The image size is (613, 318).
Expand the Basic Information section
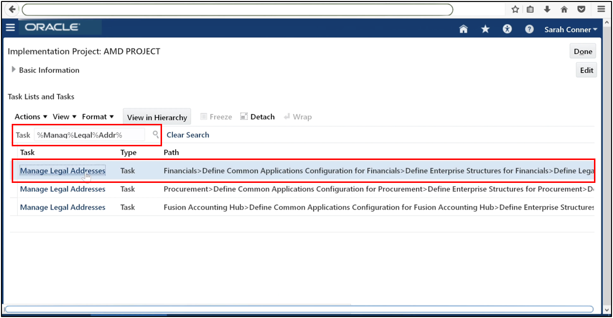(14, 70)
